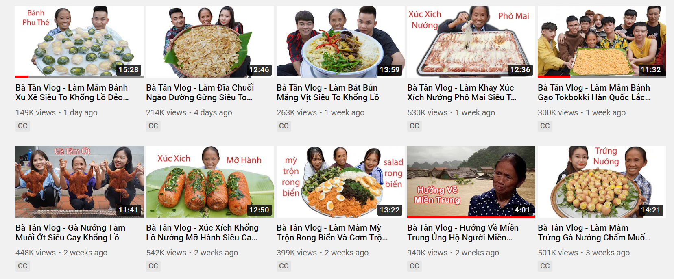Open title link Làm Đĩa Chuối Ngào Đường
This screenshot has height=279, width=674.
[x=200, y=93]
